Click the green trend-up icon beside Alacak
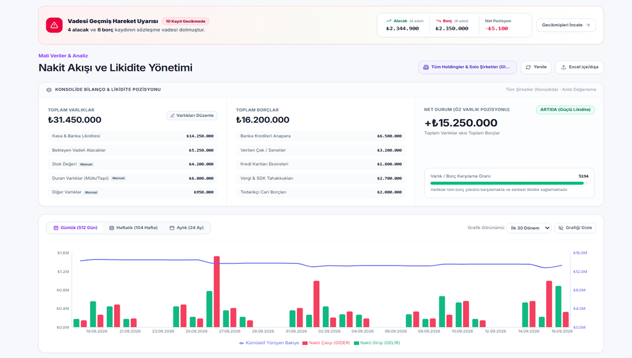 pyautogui.click(x=389, y=21)
